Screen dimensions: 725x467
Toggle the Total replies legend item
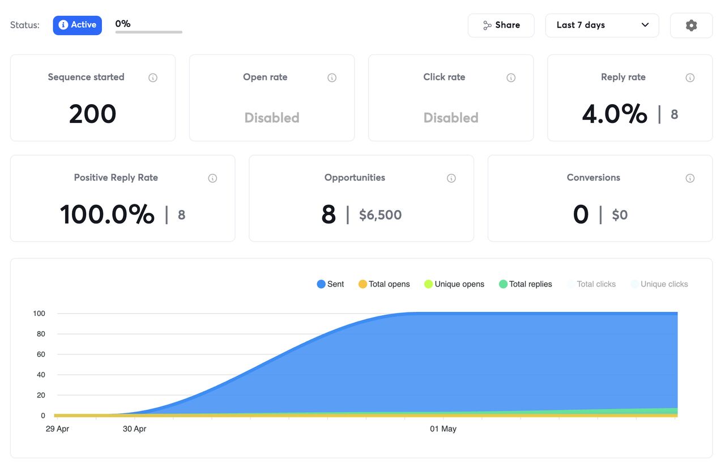point(526,284)
